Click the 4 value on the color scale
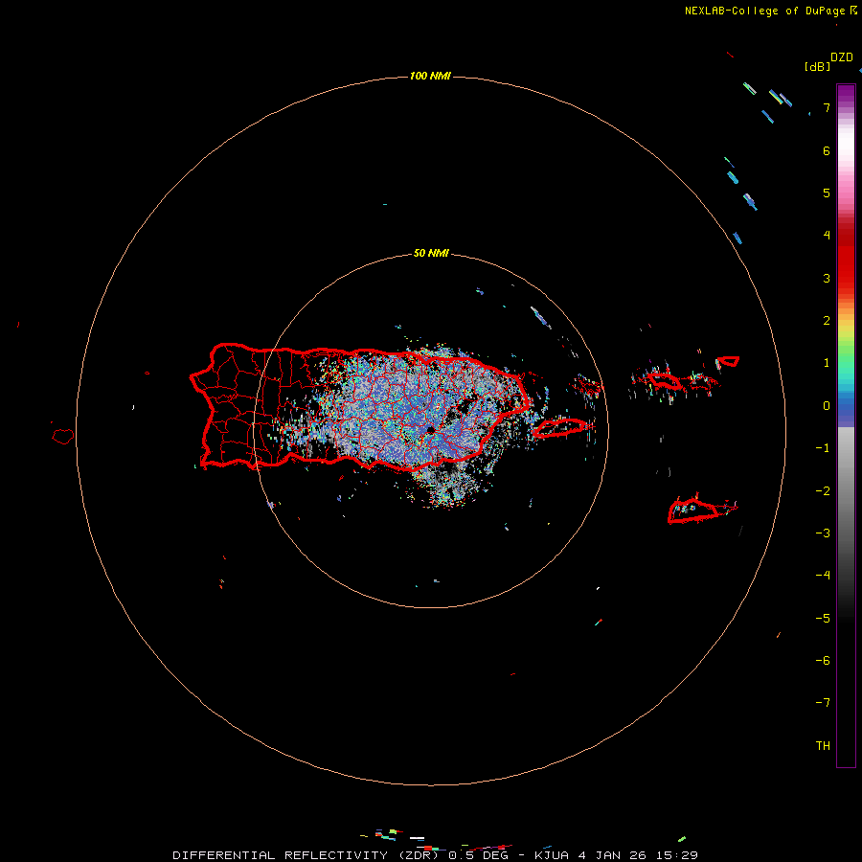This screenshot has width=862, height=862. [827, 236]
